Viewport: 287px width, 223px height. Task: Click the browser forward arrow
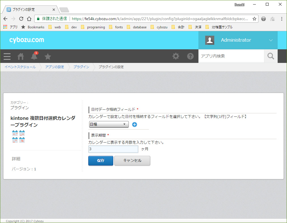pyautogui.click(x=13, y=19)
